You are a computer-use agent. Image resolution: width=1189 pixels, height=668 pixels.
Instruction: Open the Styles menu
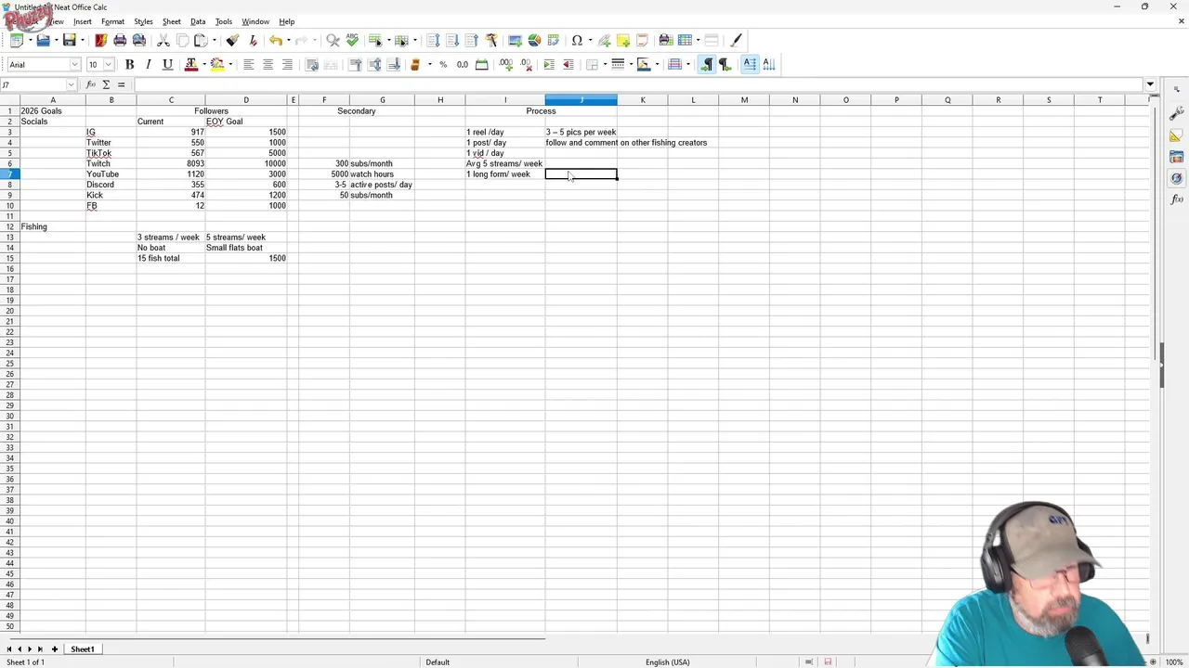pos(143,21)
